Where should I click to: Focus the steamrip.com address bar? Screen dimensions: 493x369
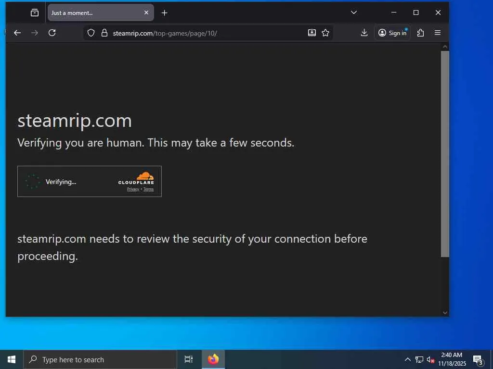pos(208,33)
